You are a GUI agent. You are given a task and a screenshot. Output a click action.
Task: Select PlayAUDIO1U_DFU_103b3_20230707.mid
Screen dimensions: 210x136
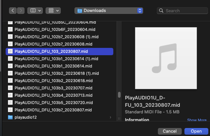(59, 88)
